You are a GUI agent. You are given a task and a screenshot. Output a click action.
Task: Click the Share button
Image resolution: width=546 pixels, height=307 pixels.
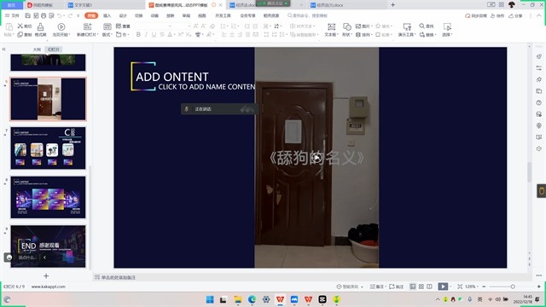515,15
